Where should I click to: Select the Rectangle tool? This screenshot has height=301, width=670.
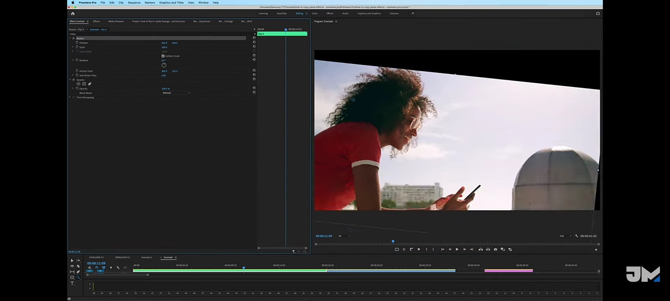pos(72,278)
